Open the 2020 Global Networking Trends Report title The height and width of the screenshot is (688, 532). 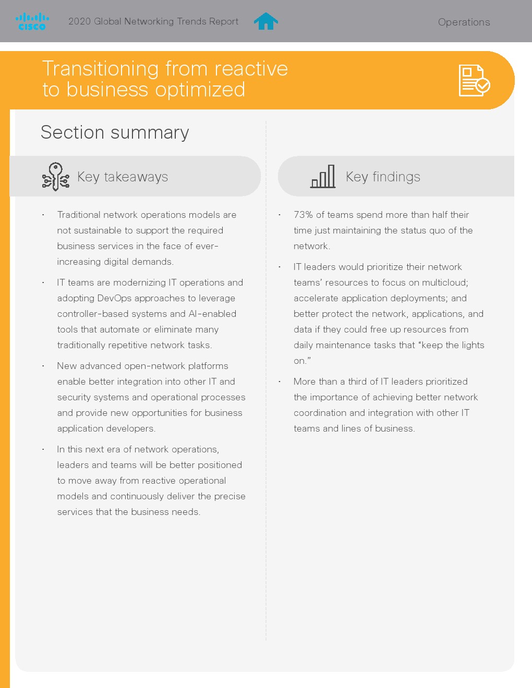click(x=153, y=21)
